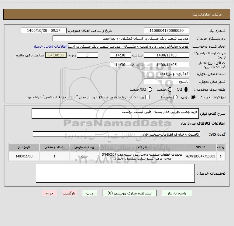The image size is (234, 226).
Task: Click the گروه کالا field کامپیوتر و فناوری اطلاعات
Action: (x=116, y=134)
